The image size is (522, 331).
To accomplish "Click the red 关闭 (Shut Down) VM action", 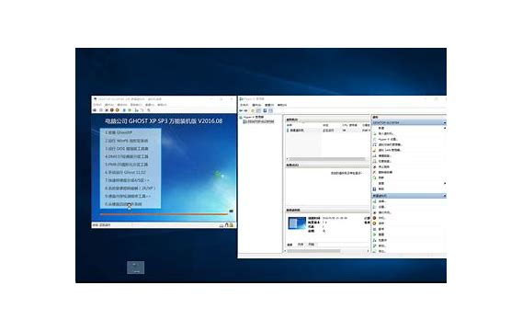I will (x=382, y=218).
